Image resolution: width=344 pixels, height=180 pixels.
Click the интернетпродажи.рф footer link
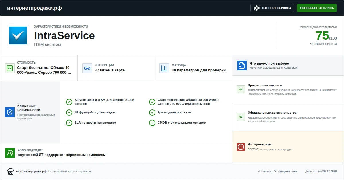tap(31, 171)
